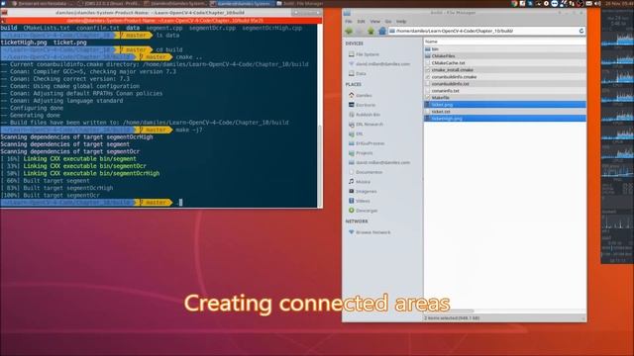
Task: Click File Manager window icon in title bar
Action: (x=347, y=13)
